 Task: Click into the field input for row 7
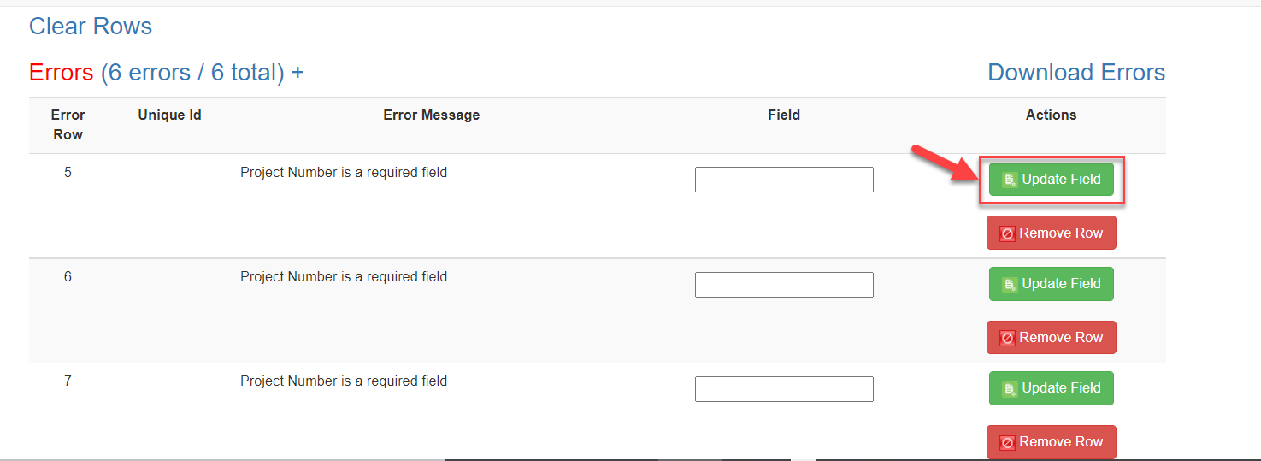tap(784, 389)
